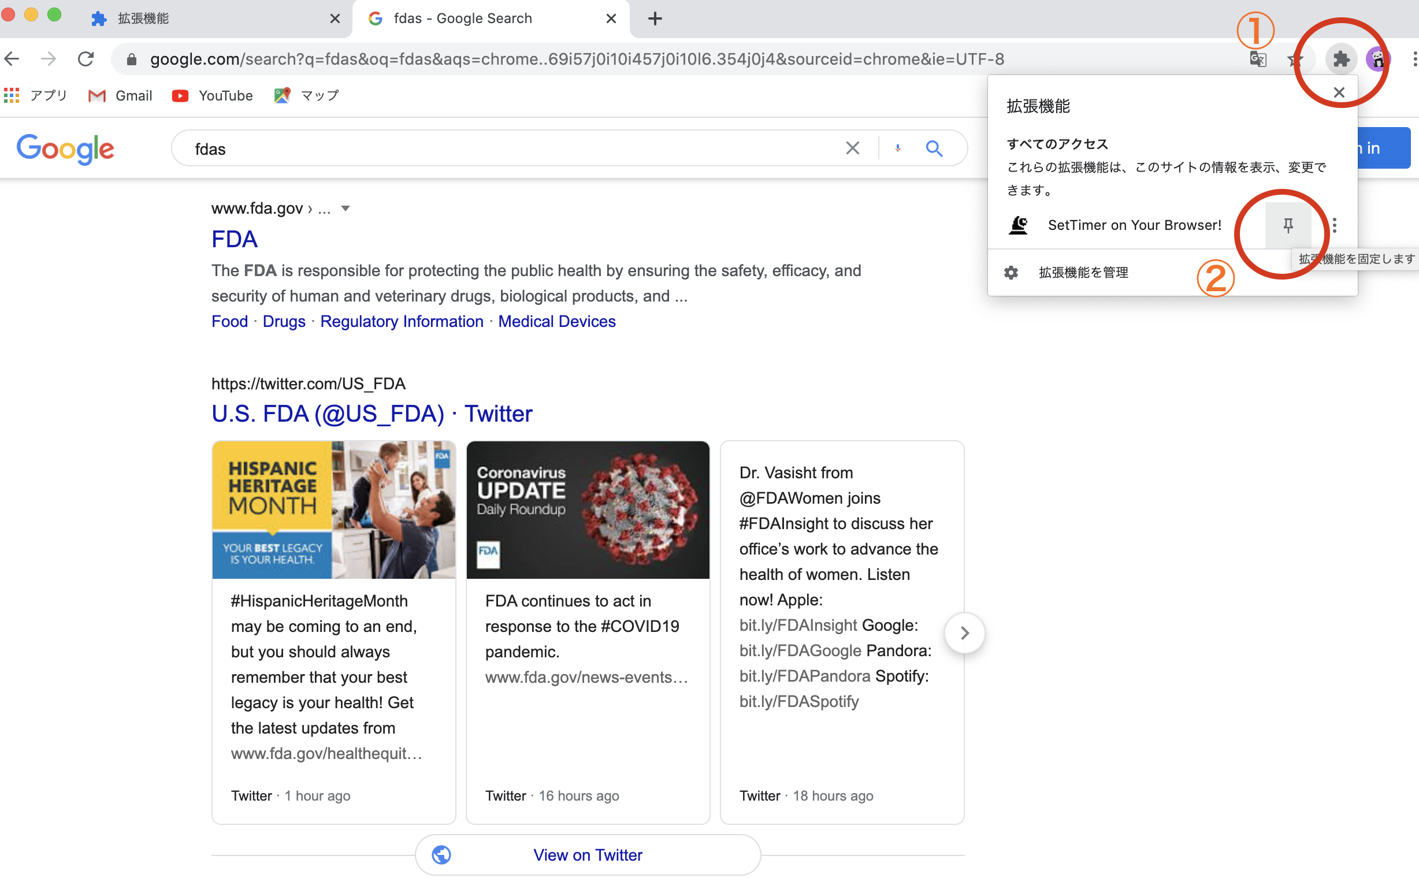Click the https://twitter.com/US_FDA URL text
Screen dimensions: 1419x878
point(309,384)
